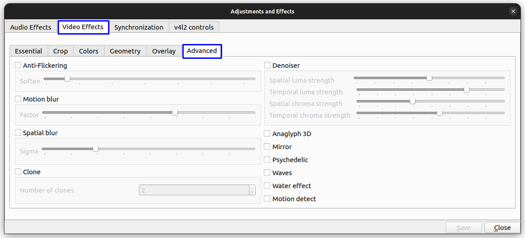This screenshot has height=238, width=525.
Task: Click the Number of clones field
Action: coord(194,190)
